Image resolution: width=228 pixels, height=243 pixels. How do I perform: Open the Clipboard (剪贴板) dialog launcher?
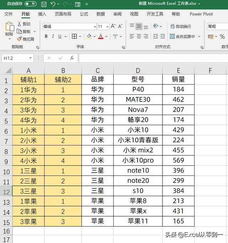[37, 48]
